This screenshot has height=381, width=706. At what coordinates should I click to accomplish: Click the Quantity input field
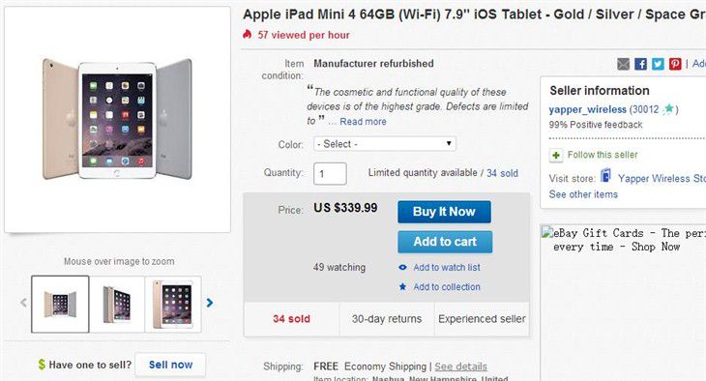(x=330, y=174)
